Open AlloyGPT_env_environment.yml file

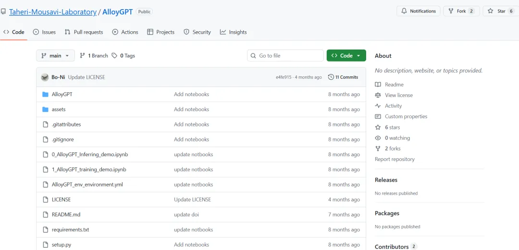tap(87, 185)
